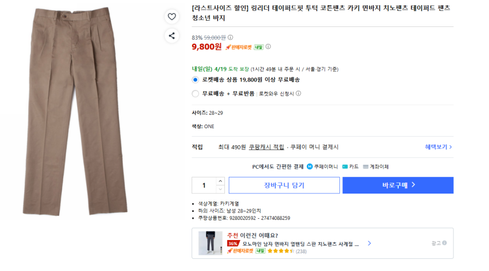Click the 카드 payment icon
Viewport: 489px width, 271px height.
coord(345,167)
